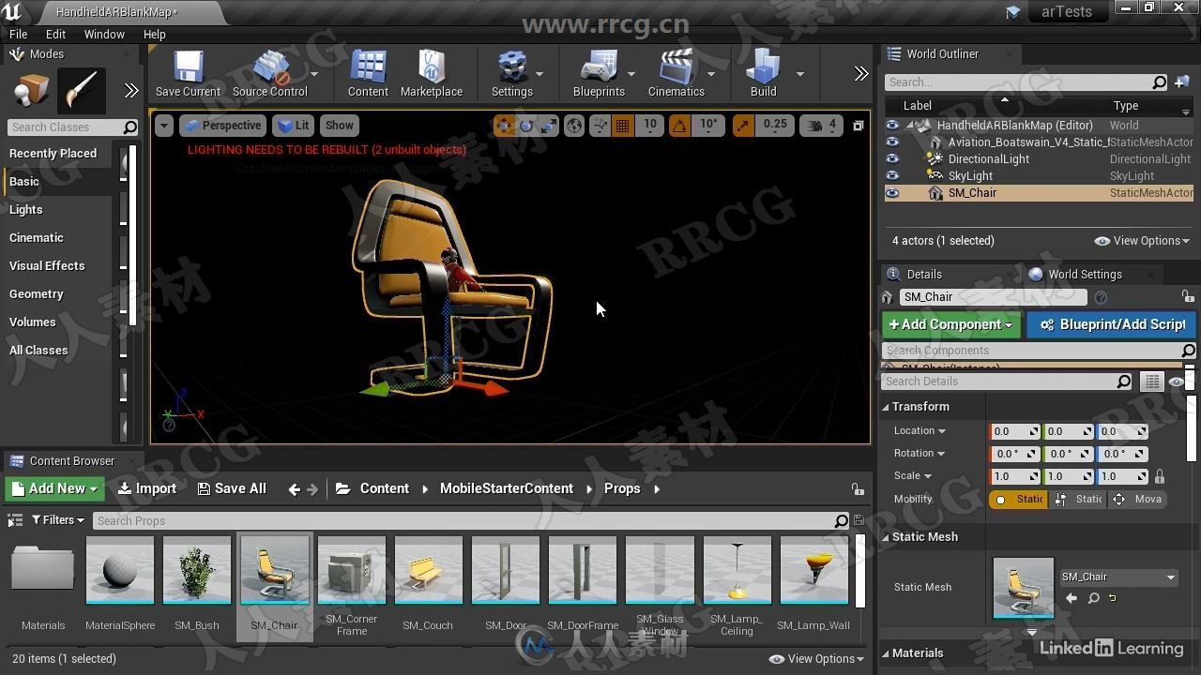Open the Edit menu
Image resolution: width=1201 pixels, height=675 pixels.
click(55, 34)
